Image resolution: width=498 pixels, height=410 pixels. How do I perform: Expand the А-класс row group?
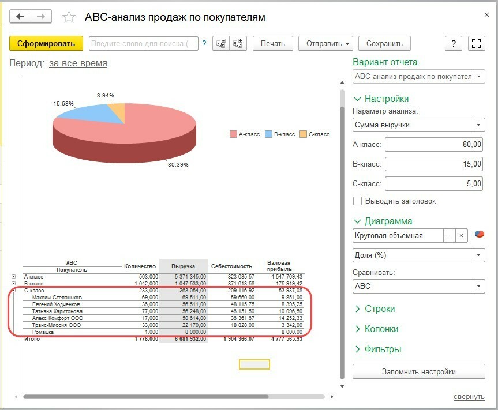coord(13,276)
